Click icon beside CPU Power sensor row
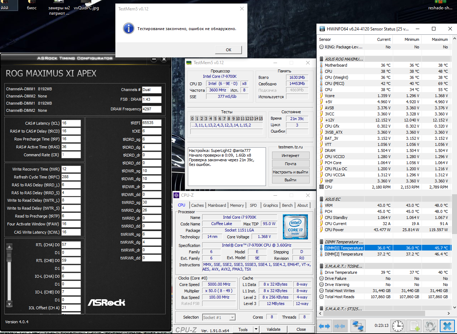457x334 pixels. click(x=321, y=230)
